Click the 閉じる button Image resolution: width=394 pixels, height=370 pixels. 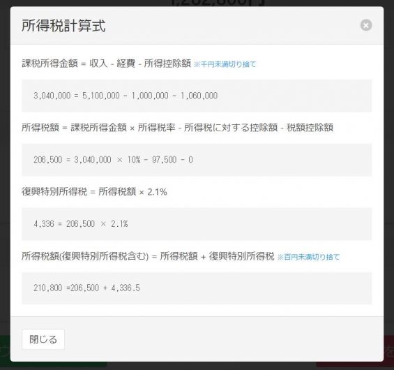(43, 339)
